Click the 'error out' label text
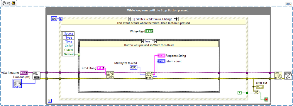293x106 pixels. [262, 83]
